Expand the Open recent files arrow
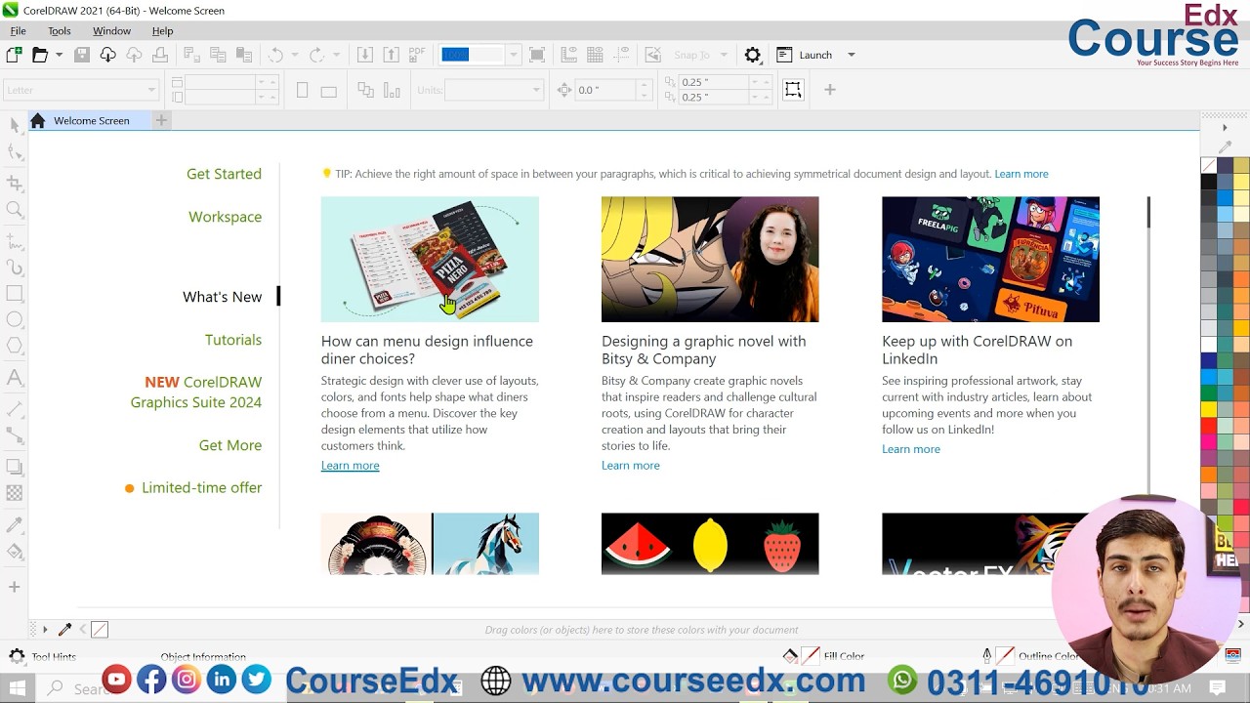 click(x=59, y=55)
